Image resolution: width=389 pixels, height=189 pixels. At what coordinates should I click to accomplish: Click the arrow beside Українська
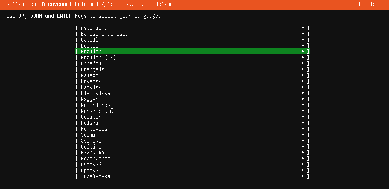(x=303, y=176)
